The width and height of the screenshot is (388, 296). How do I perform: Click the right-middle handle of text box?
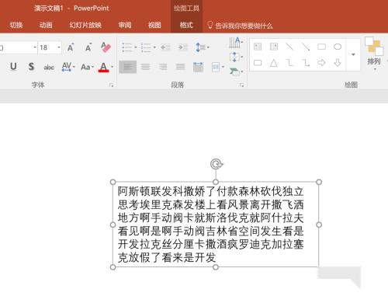coord(319,225)
